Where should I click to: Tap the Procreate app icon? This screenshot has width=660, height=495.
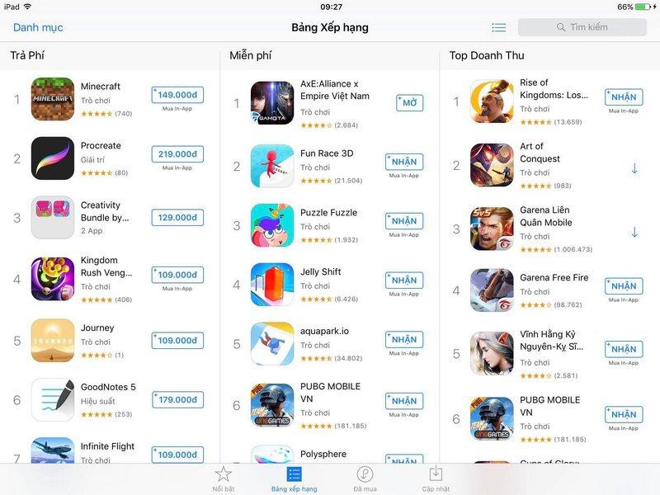[53, 158]
